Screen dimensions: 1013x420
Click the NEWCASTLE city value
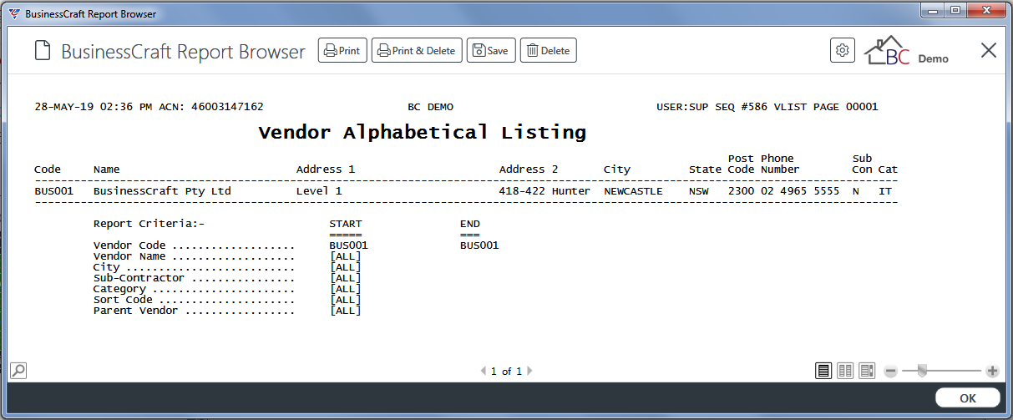pos(633,191)
